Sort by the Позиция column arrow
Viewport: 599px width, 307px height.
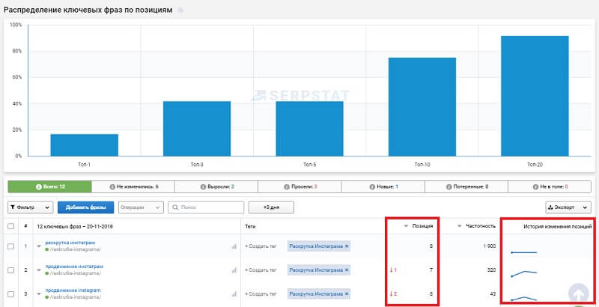[404, 225]
